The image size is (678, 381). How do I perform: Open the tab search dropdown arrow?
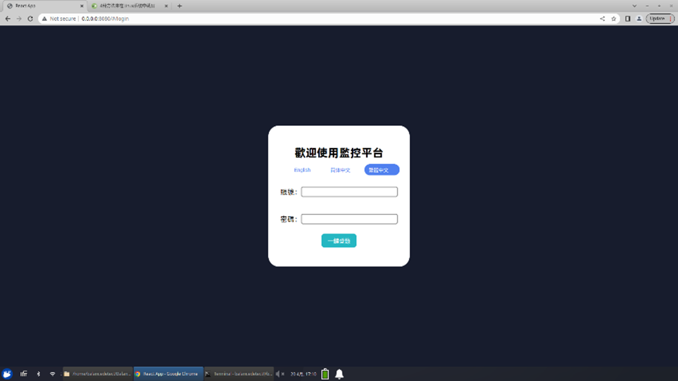pos(634,6)
